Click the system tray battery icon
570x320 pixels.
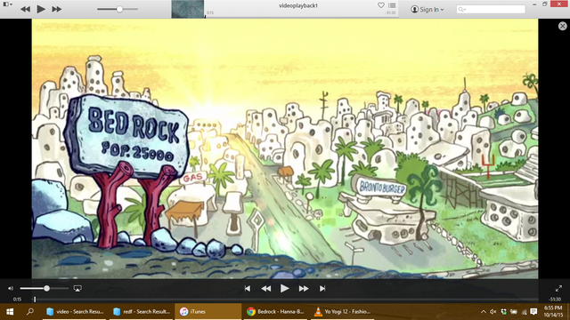pos(514,312)
